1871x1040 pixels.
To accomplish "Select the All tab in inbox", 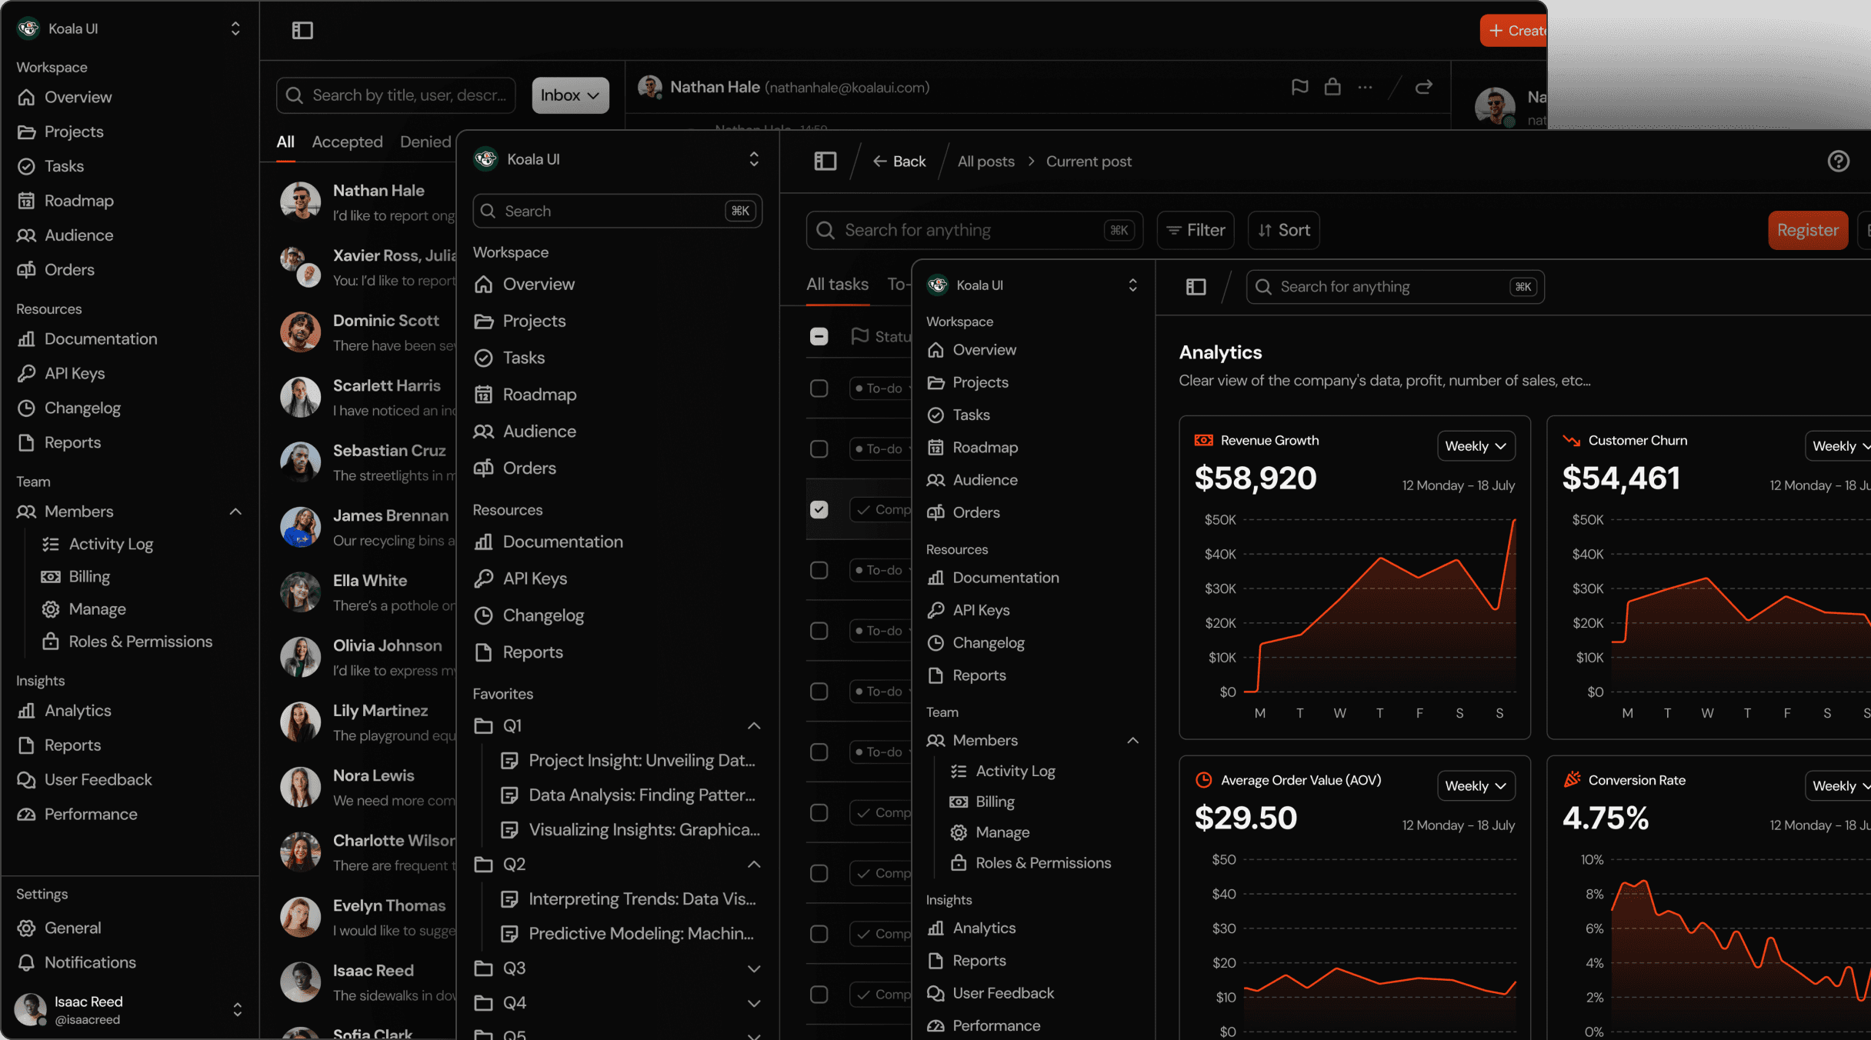I will [285, 142].
